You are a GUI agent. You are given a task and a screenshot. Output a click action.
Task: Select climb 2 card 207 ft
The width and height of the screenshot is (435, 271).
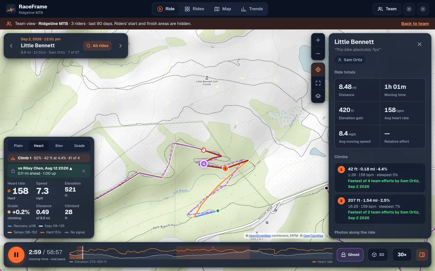click(380, 209)
